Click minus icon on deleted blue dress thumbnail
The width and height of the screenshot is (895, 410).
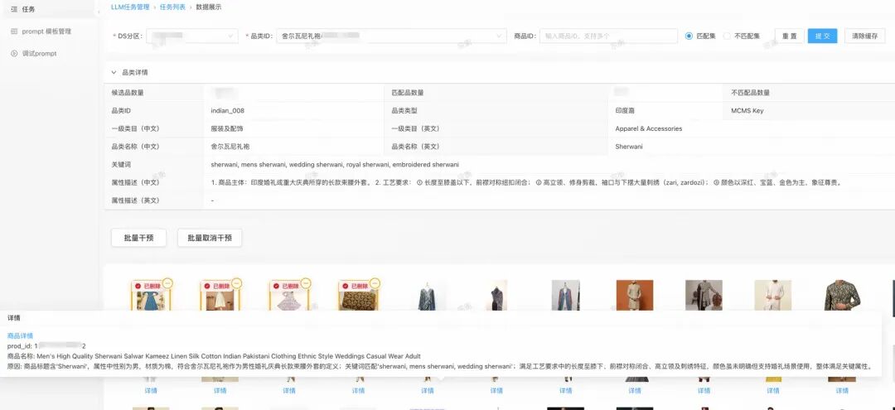click(167, 282)
